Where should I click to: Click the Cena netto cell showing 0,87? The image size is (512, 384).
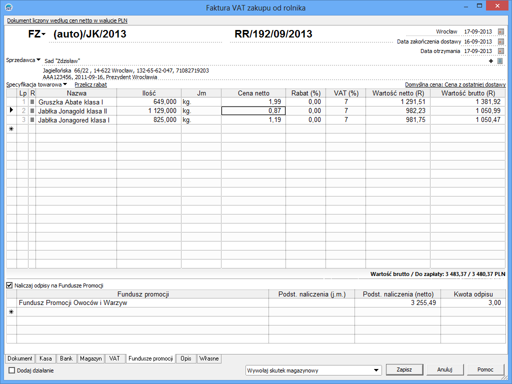tap(253, 111)
